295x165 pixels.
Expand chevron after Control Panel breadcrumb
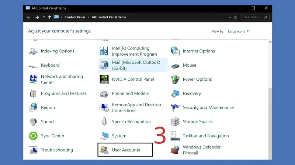point(88,17)
